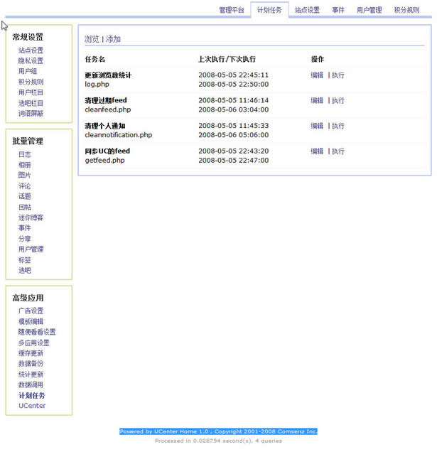
Task: Click the 添加 link to add task
Action: click(114, 39)
